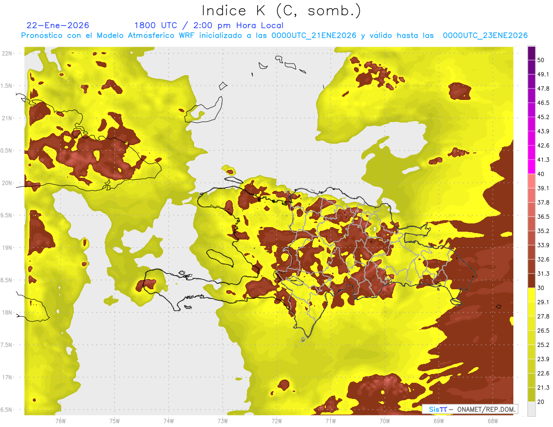
Task: Click the colorbar value '50'
Action: tap(541, 60)
